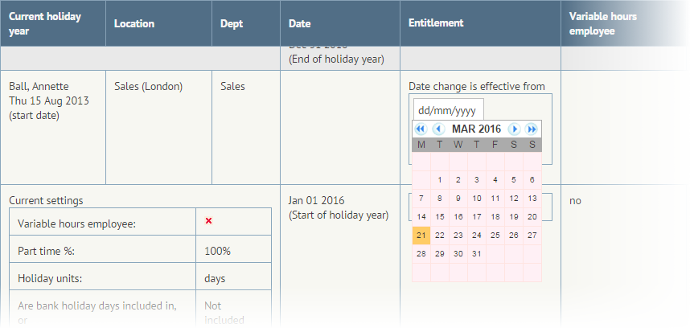The height and width of the screenshot is (328, 690).
Task: Select Ball, Annette employee name
Action: click(39, 86)
